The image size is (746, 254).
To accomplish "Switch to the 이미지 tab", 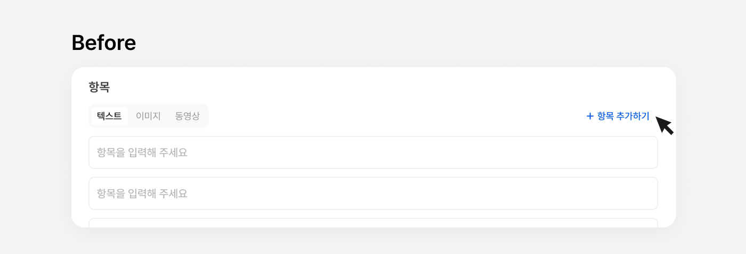I will (148, 116).
